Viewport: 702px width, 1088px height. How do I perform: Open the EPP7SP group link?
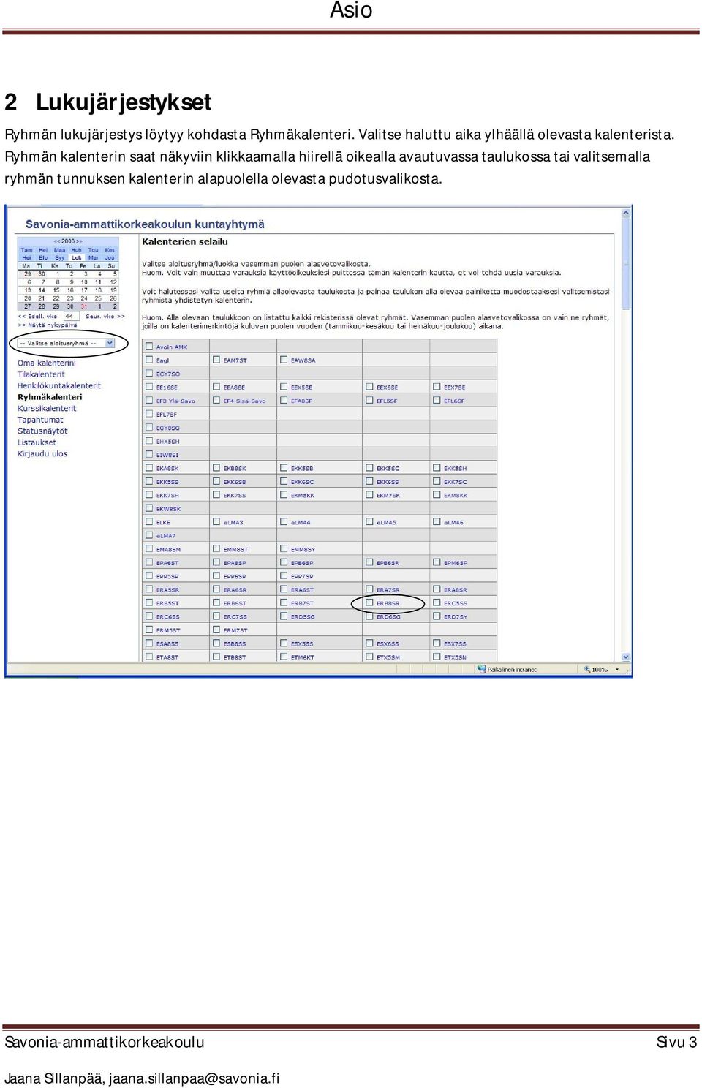tap(302, 576)
